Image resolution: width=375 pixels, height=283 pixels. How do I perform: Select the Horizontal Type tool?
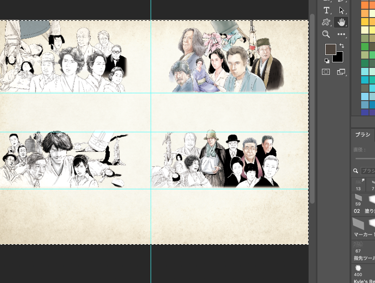coord(326,10)
